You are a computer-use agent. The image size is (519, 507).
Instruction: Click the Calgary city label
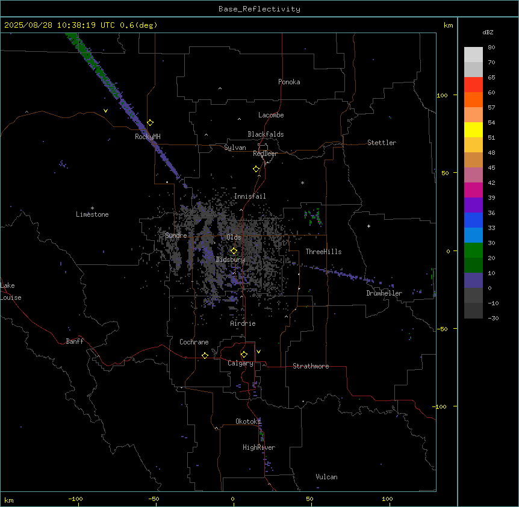coord(240,363)
